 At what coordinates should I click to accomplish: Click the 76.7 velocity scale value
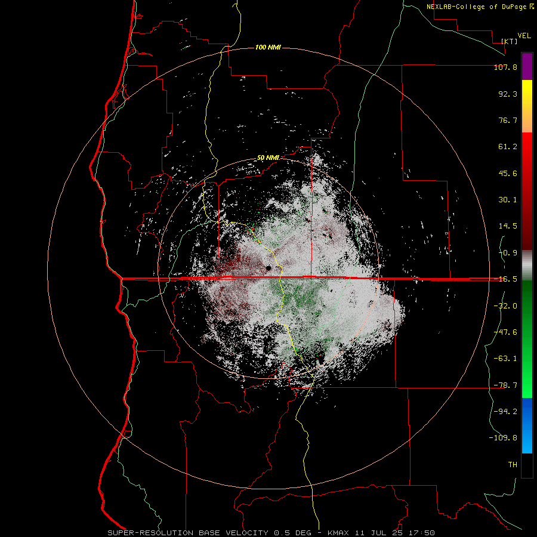pos(508,120)
